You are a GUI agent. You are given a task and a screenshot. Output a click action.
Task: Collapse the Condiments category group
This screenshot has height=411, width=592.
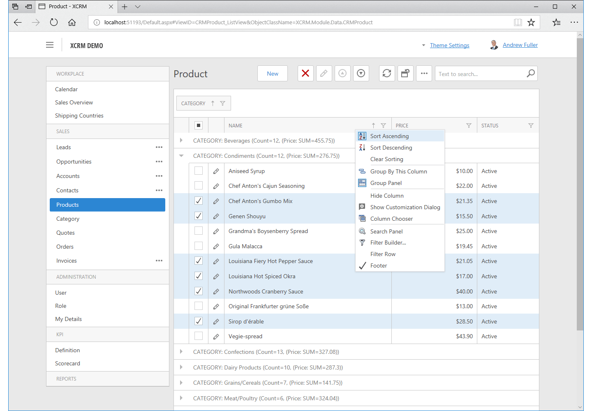[x=181, y=156]
